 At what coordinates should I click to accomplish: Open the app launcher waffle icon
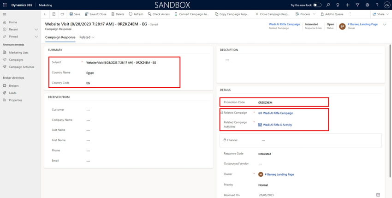click(5, 5)
